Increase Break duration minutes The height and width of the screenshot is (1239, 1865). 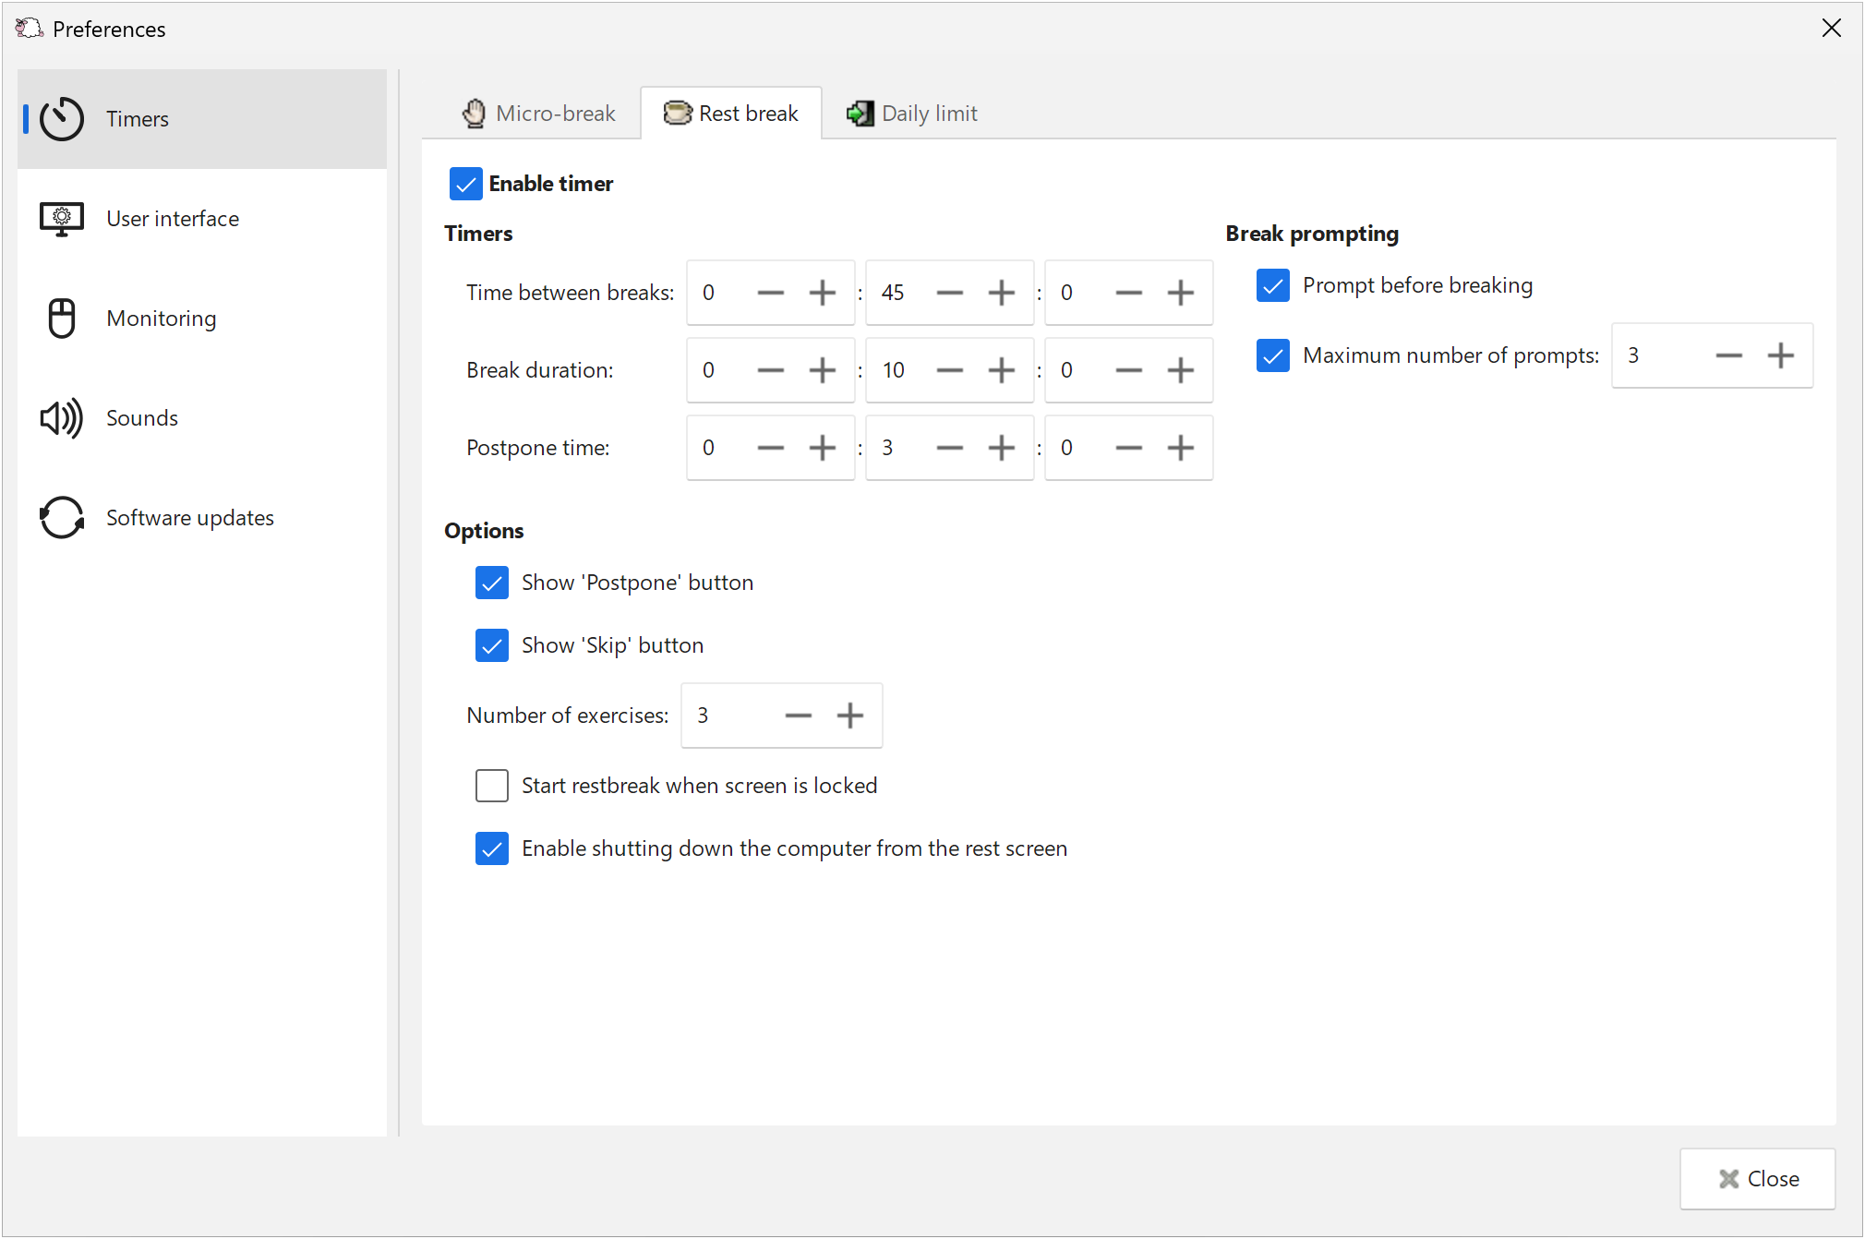point(1002,370)
